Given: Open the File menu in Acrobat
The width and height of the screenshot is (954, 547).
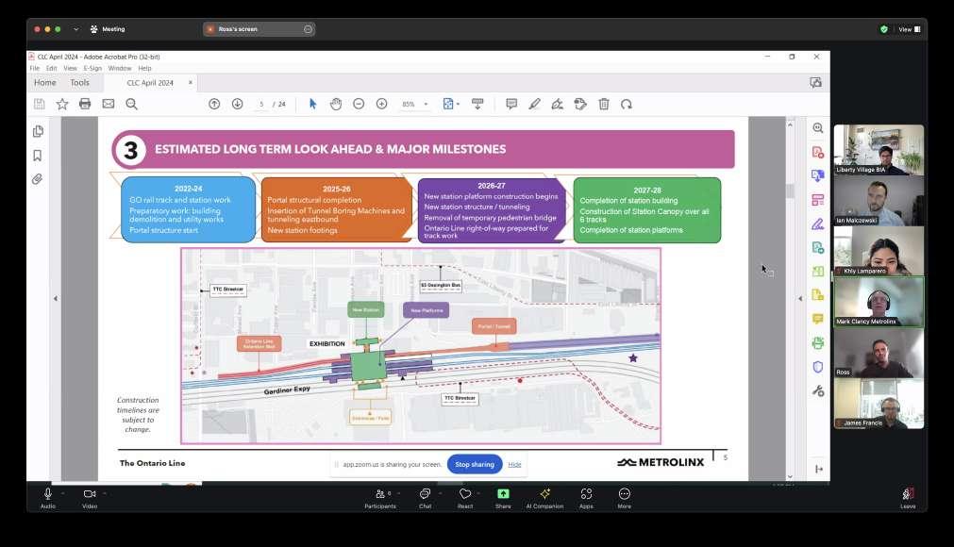Looking at the screenshot, I should coord(35,68).
